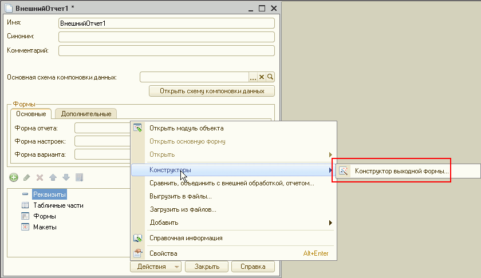Expand the Открыть submenu
The image size is (481, 278).
click(234, 154)
